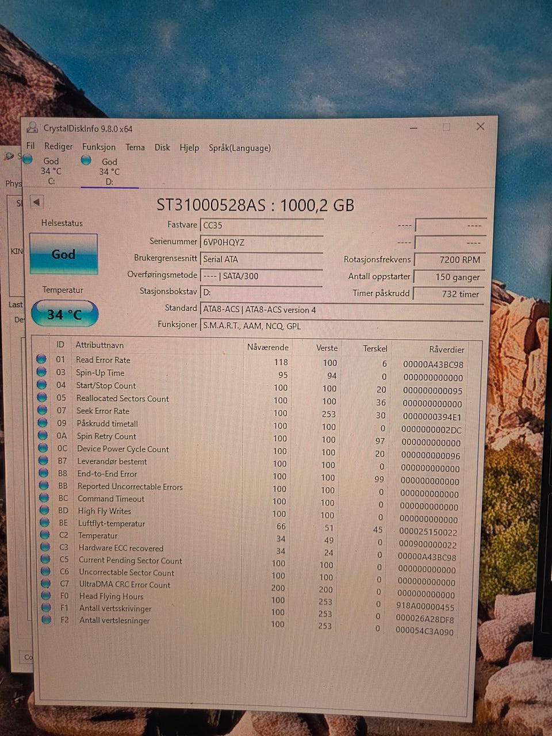Click the status orb for Device Power Cycle Count
Screen dimensions: 552x736
click(x=43, y=447)
